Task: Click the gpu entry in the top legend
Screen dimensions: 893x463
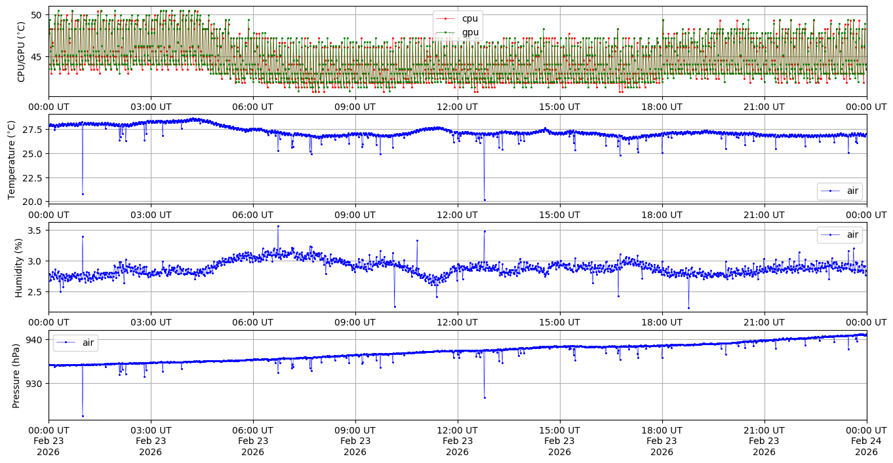Action: 469,32
